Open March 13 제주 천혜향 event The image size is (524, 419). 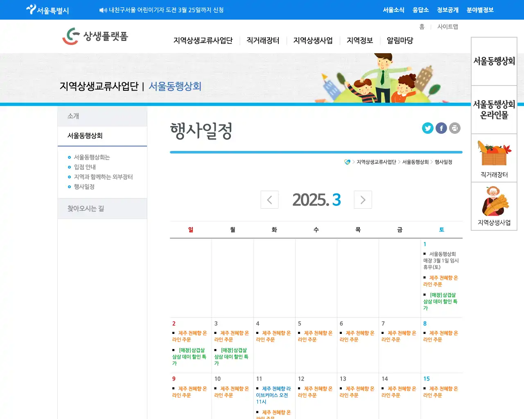point(357,392)
